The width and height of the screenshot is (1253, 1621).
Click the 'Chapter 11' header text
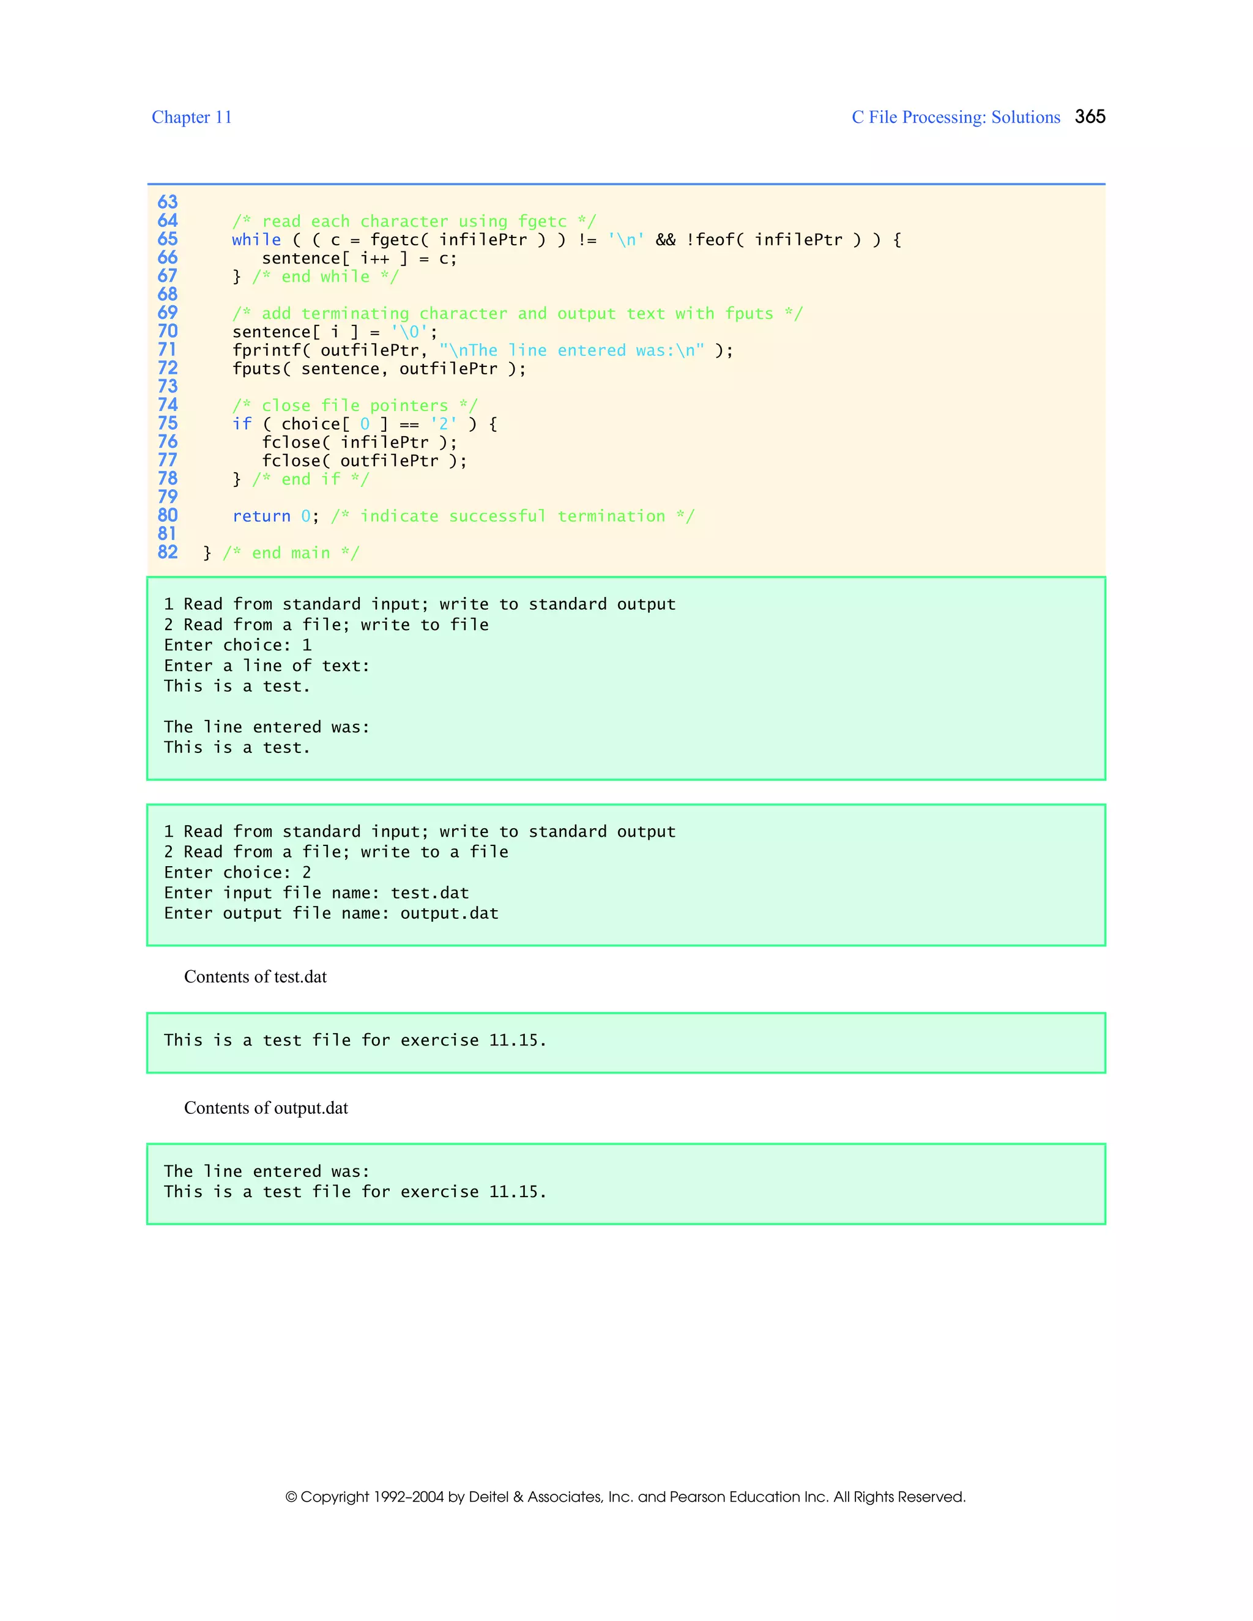tap(191, 117)
